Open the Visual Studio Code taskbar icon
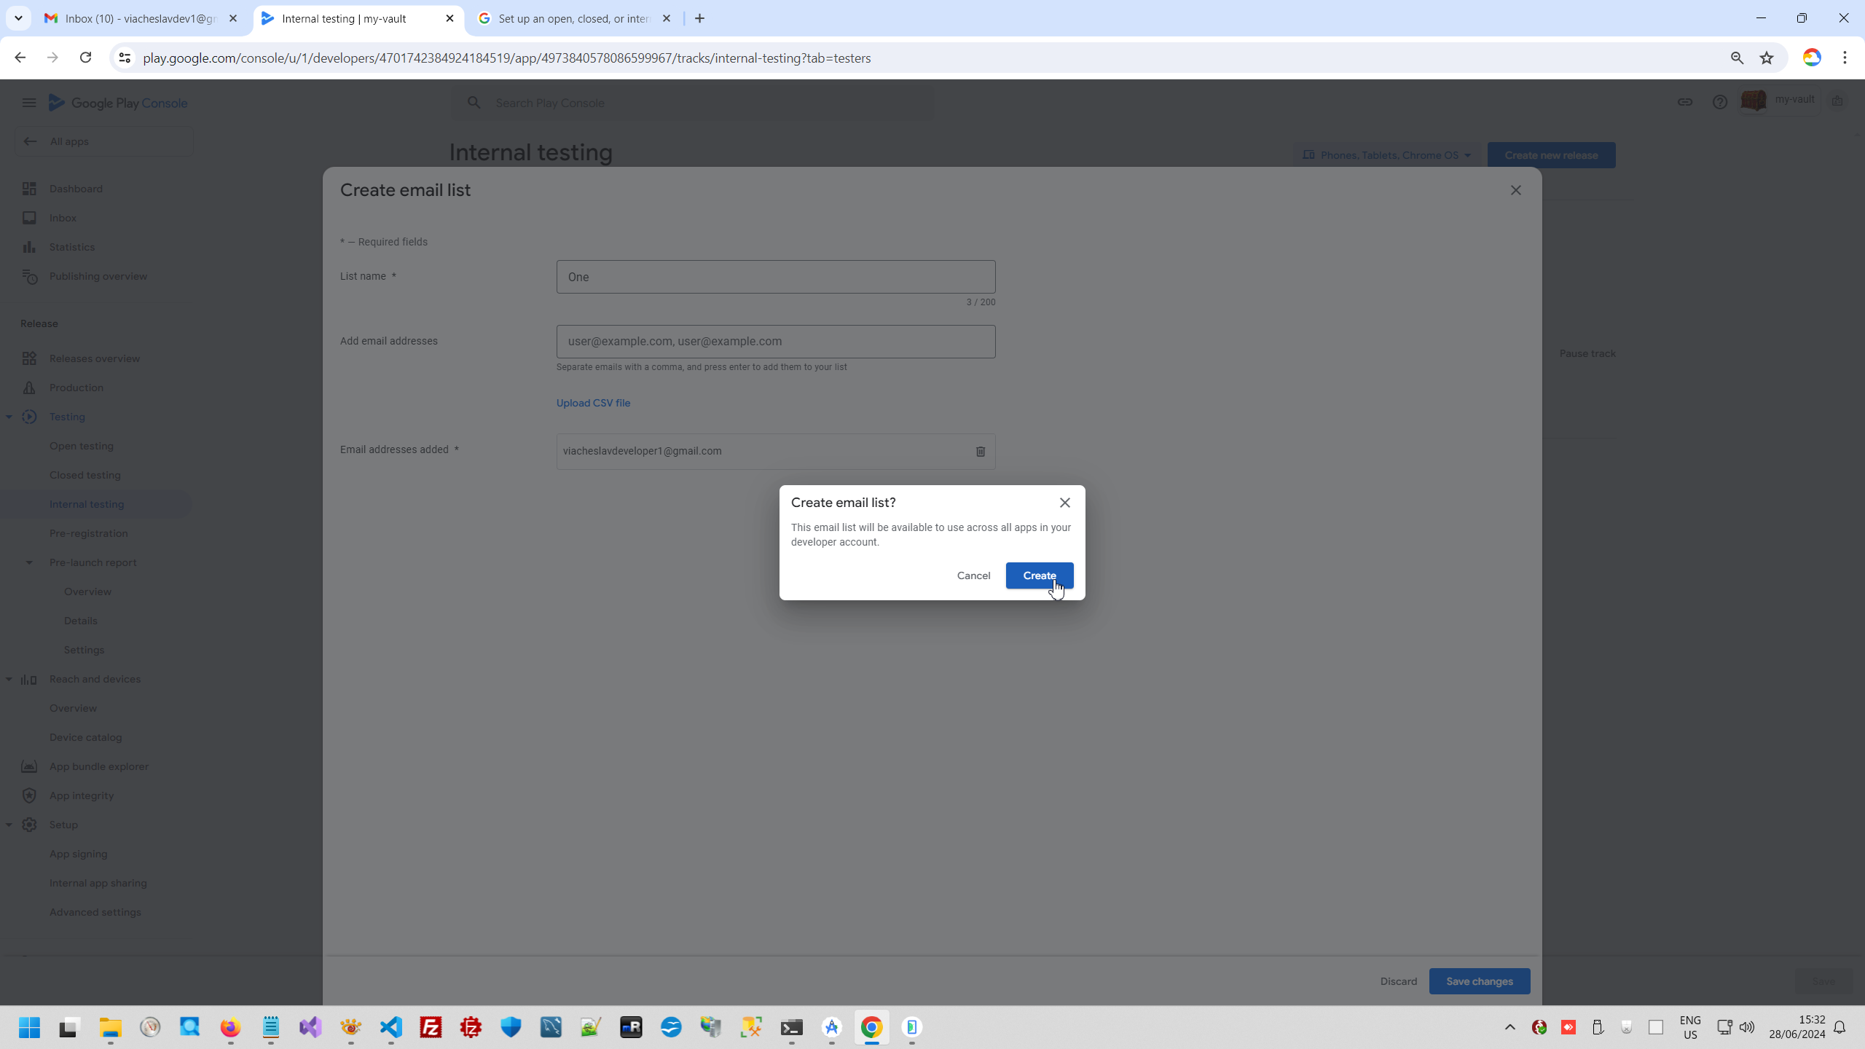The height and width of the screenshot is (1049, 1865). point(390,1027)
